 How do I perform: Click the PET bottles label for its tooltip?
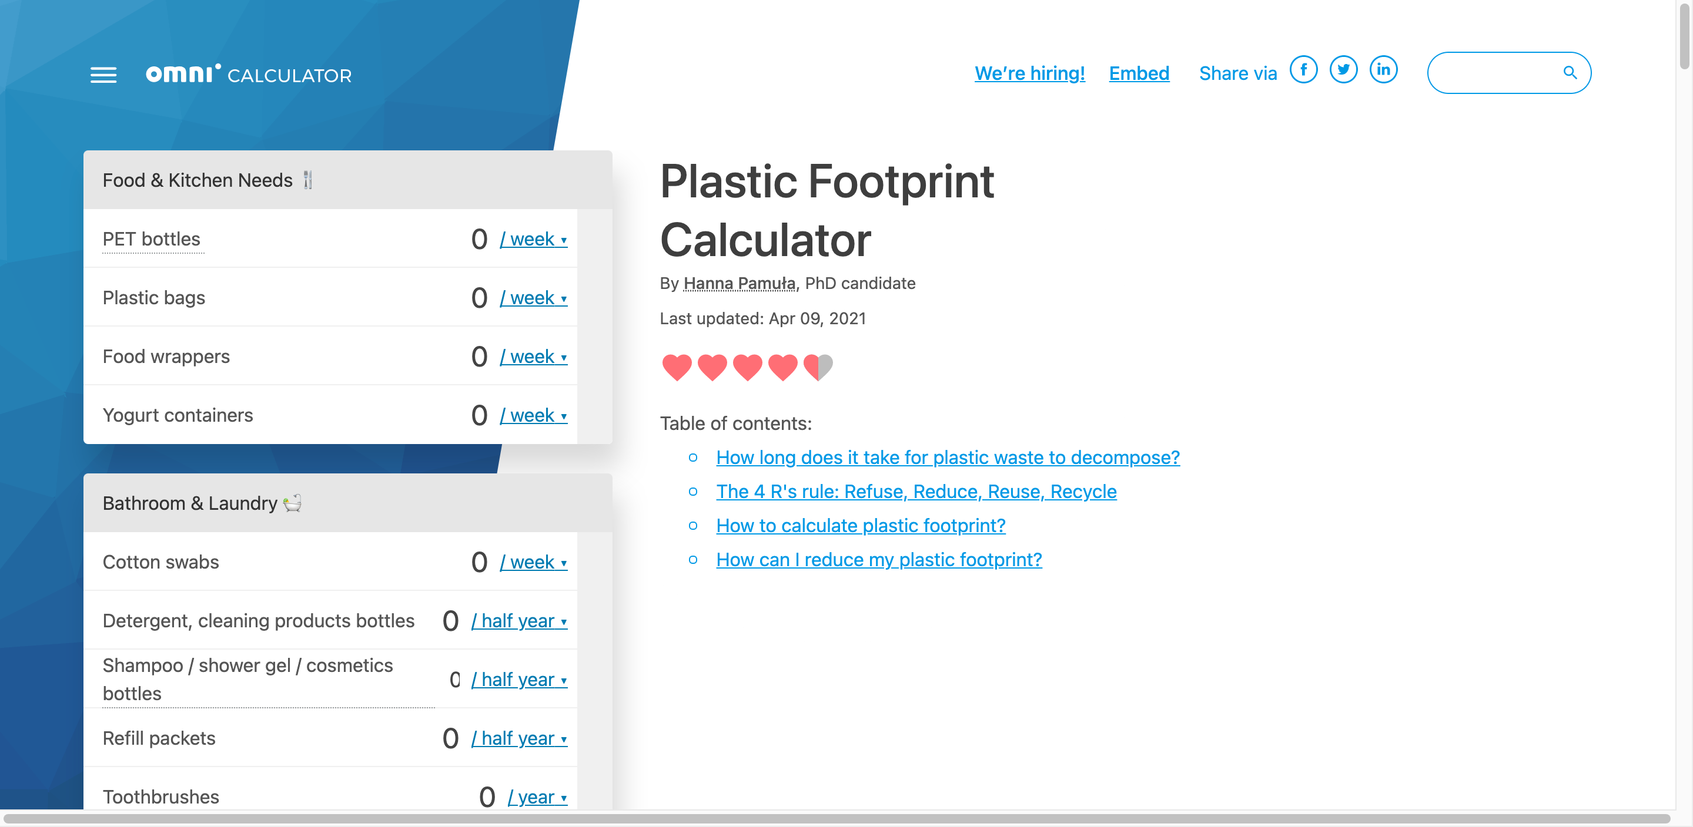click(x=152, y=239)
